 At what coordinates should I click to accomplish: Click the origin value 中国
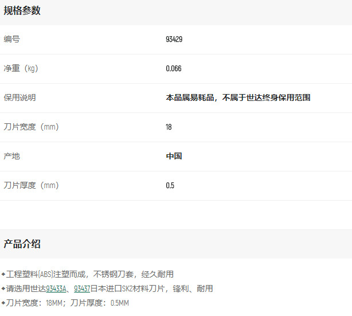[x=174, y=156]
